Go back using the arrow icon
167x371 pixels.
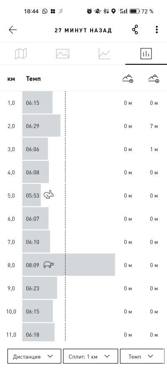point(13,30)
